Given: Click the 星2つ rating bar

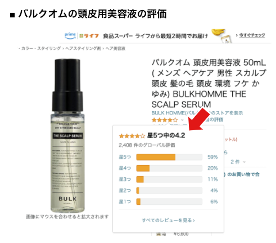Looking at the screenshot, I should coord(169,191).
